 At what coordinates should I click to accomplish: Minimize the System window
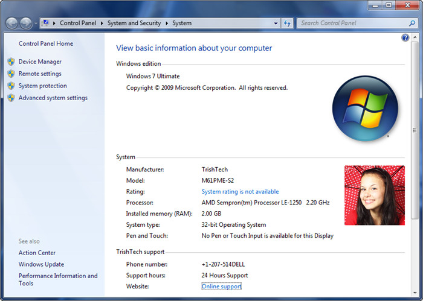pyautogui.click(x=375, y=5)
